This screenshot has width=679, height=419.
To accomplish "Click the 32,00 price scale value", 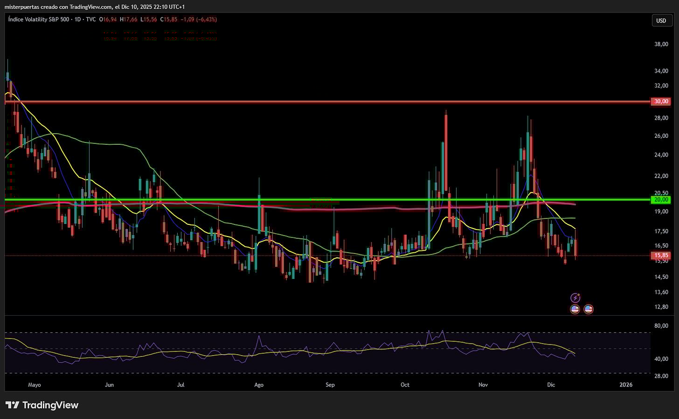I will click(x=661, y=86).
